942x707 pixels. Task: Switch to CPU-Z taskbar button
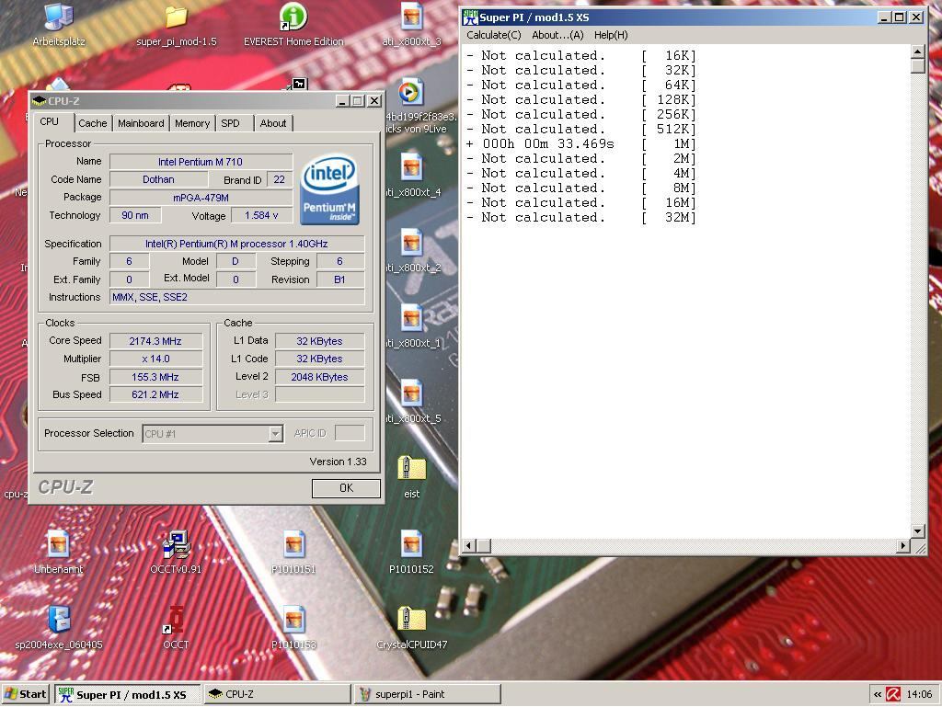(x=277, y=694)
